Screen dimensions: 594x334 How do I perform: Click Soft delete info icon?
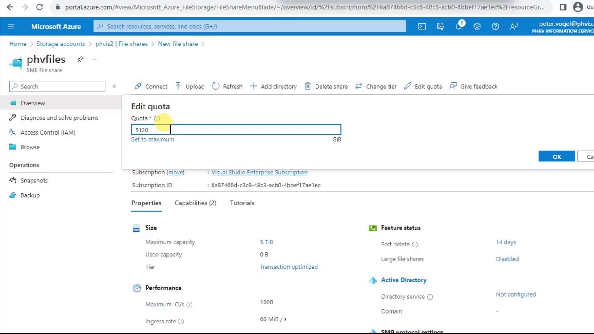(x=415, y=245)
